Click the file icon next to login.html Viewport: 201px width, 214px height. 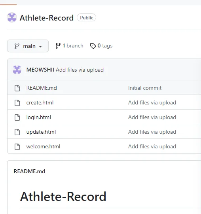(17, 117)
